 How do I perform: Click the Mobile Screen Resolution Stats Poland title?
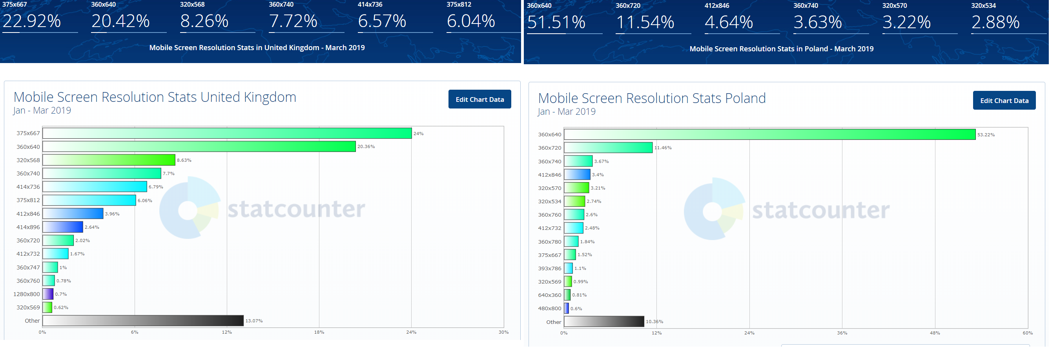[x=651, y=98]
